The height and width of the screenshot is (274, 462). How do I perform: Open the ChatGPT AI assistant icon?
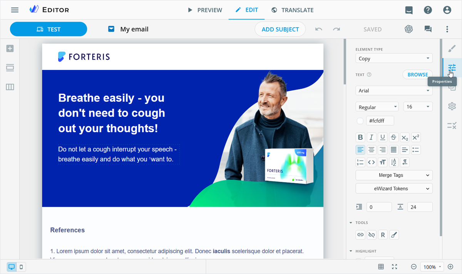tap(408, 29)
